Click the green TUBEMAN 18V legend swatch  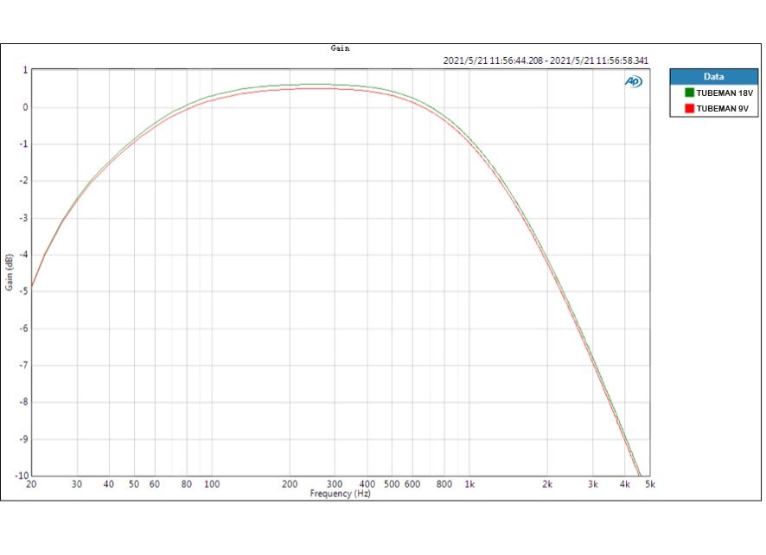689,92
